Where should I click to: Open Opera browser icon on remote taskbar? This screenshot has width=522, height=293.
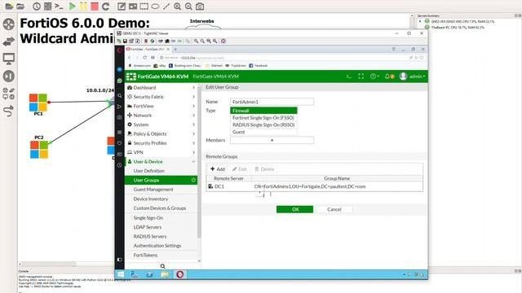coord(179,274)
